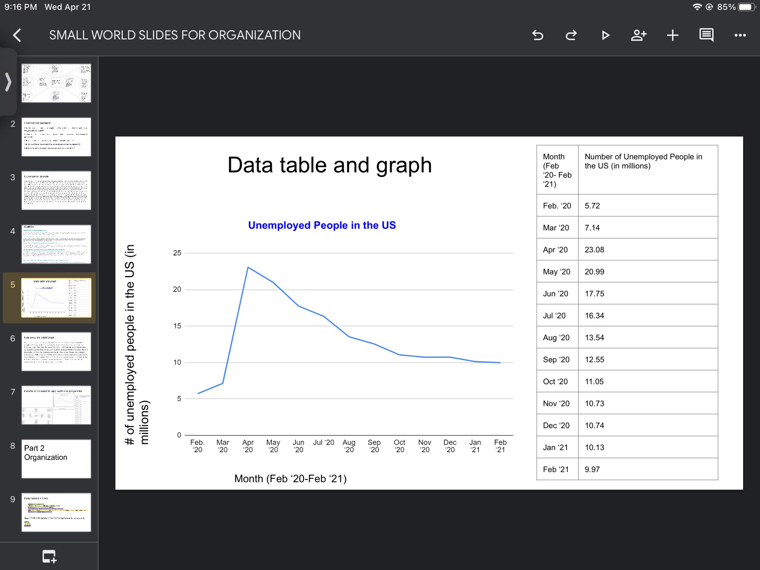The width and height of the screenshot is (760, 570).
Task: Open slide 2 with experienced questions
Action: point(56,137)
